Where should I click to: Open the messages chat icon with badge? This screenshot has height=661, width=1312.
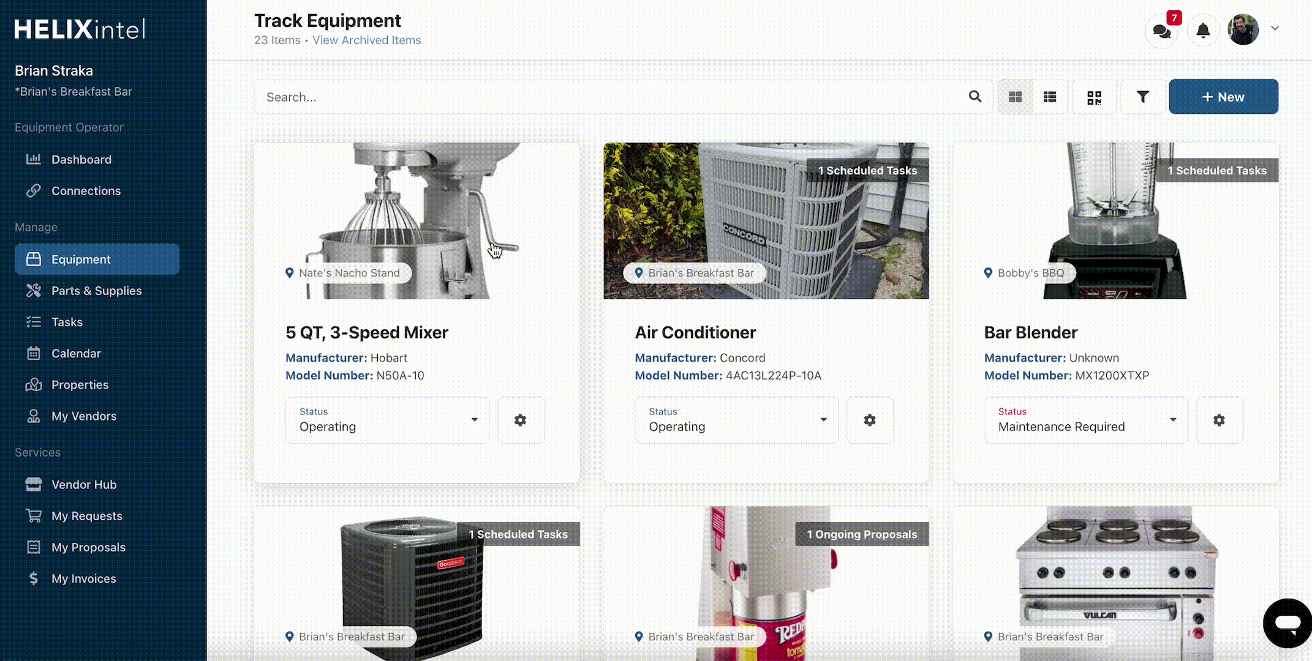coord(1162,30)
